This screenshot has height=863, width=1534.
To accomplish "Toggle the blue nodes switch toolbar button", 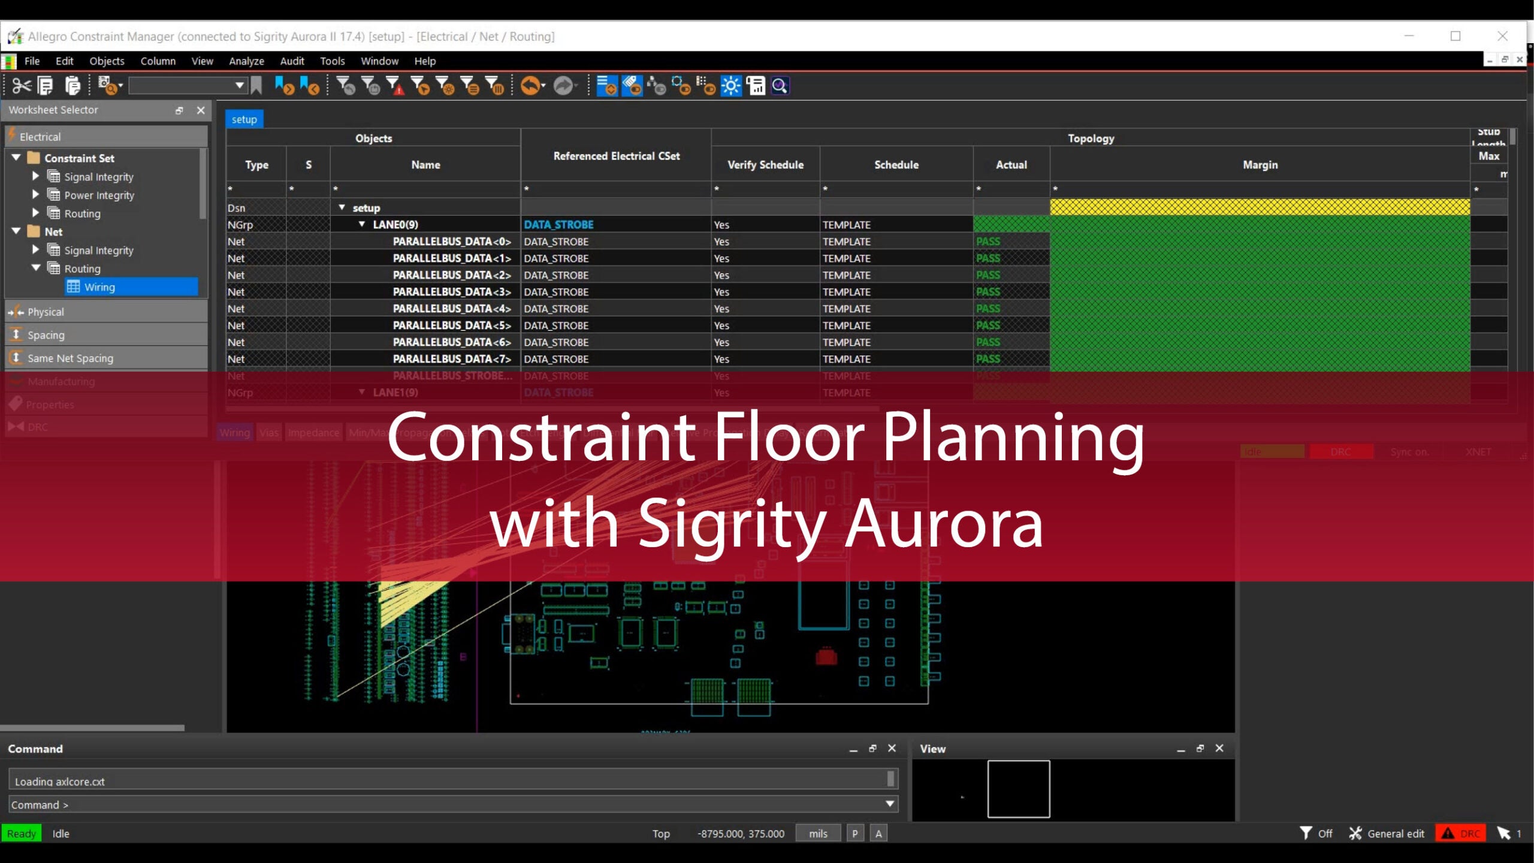I will click(x=681, y=86).
